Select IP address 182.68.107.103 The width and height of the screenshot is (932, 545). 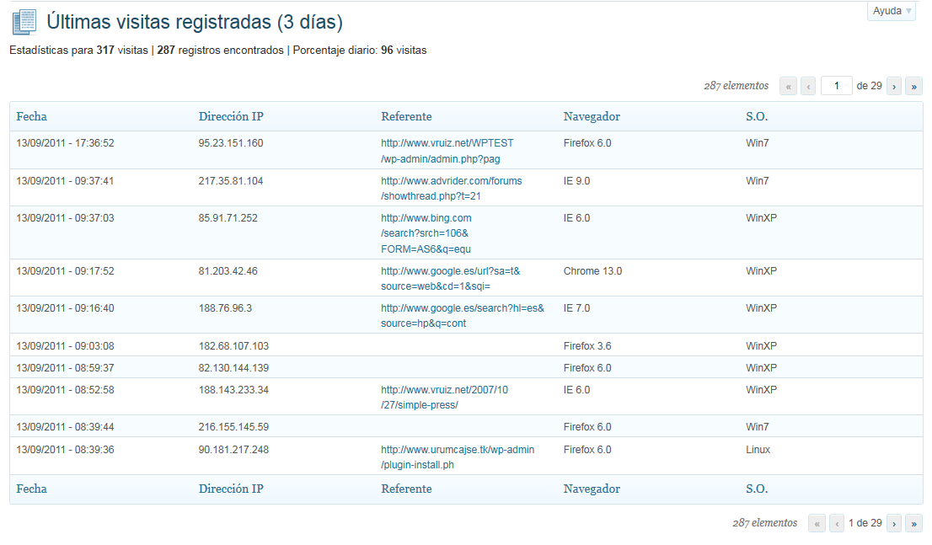pyautogui.click(x=233, y=346)
